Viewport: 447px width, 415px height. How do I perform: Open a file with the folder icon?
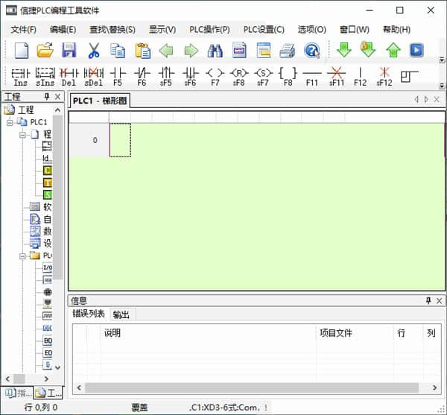(x=45, y=51)
